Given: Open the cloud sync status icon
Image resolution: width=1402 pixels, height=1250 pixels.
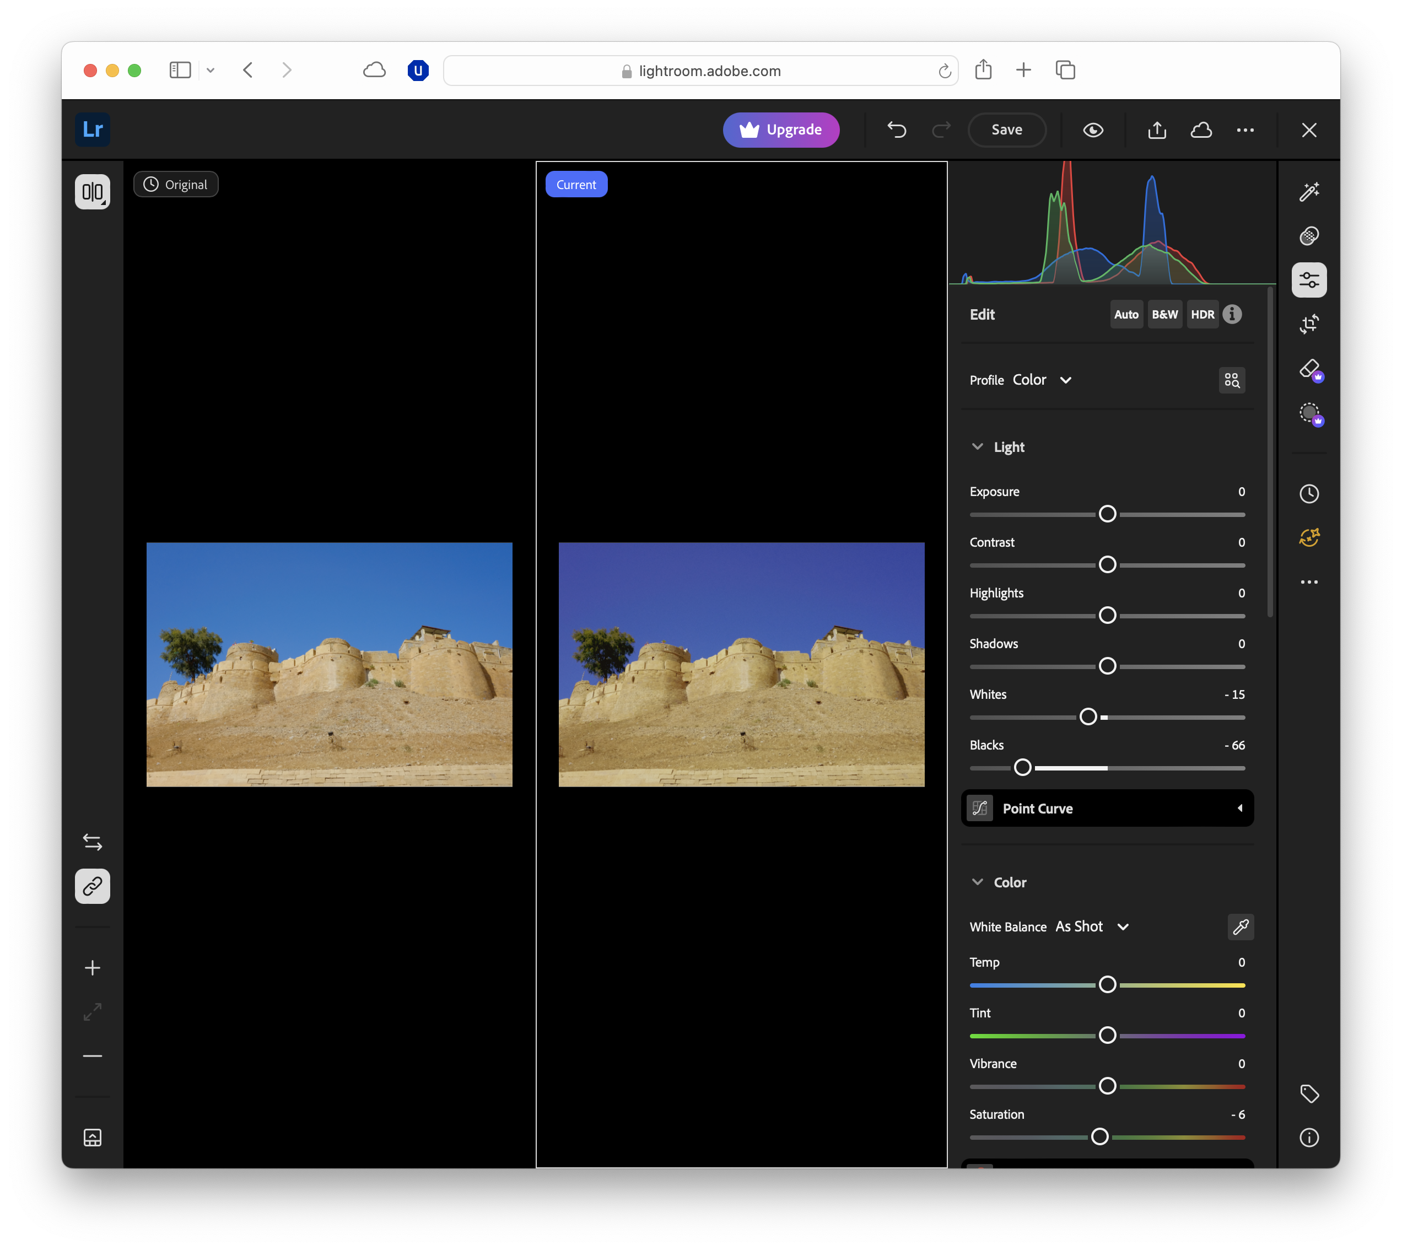Looking at the screenshot, I should click(1201, 130).
